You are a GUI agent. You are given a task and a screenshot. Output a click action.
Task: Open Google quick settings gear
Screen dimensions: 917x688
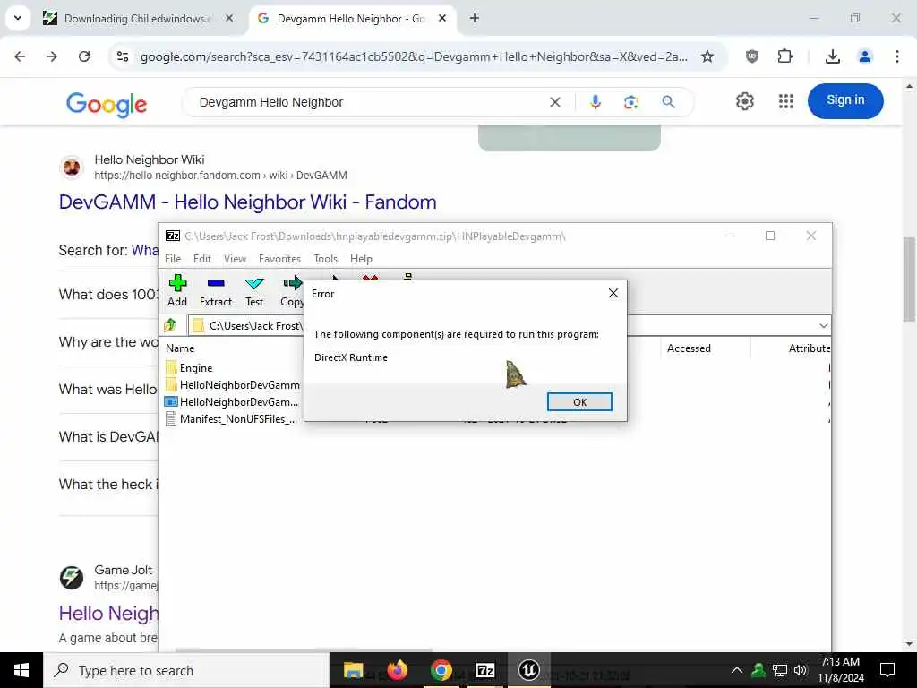click(x=744, y=101)
